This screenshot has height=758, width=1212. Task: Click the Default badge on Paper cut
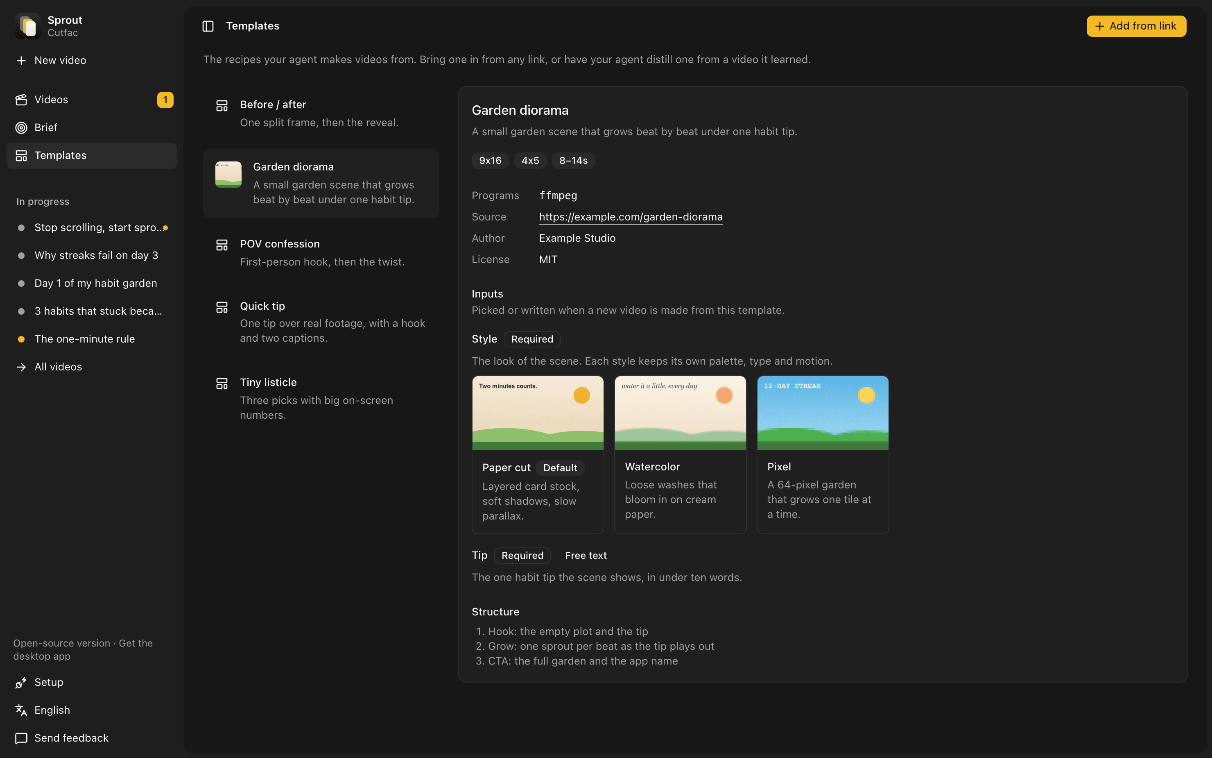[x=560, y=468]
